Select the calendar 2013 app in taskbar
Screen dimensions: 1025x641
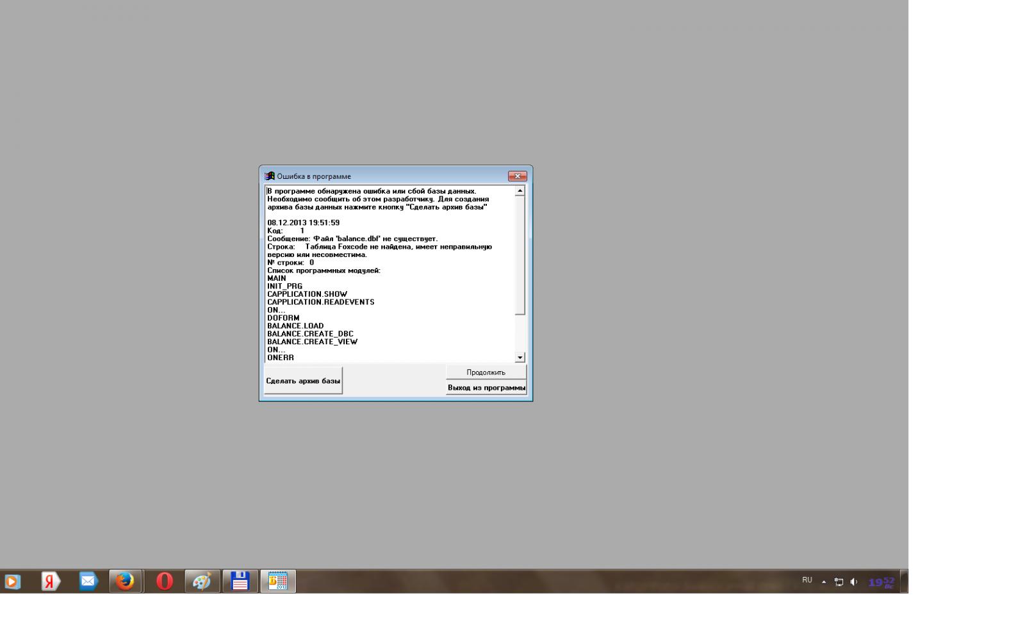pos(278,581)
